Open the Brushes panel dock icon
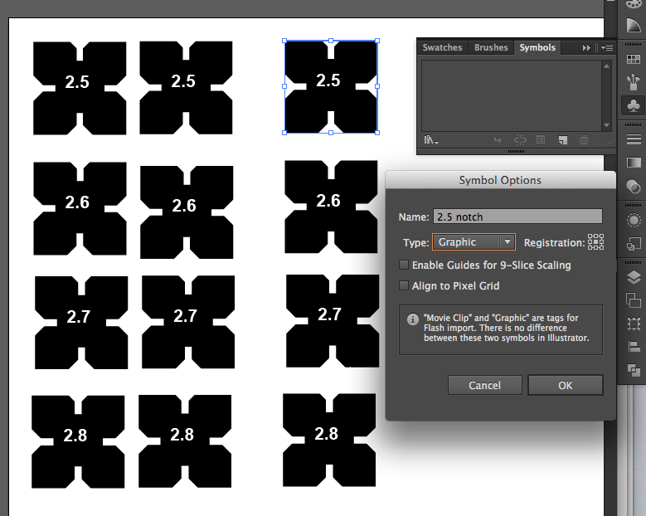 click(x=634, y=82)
